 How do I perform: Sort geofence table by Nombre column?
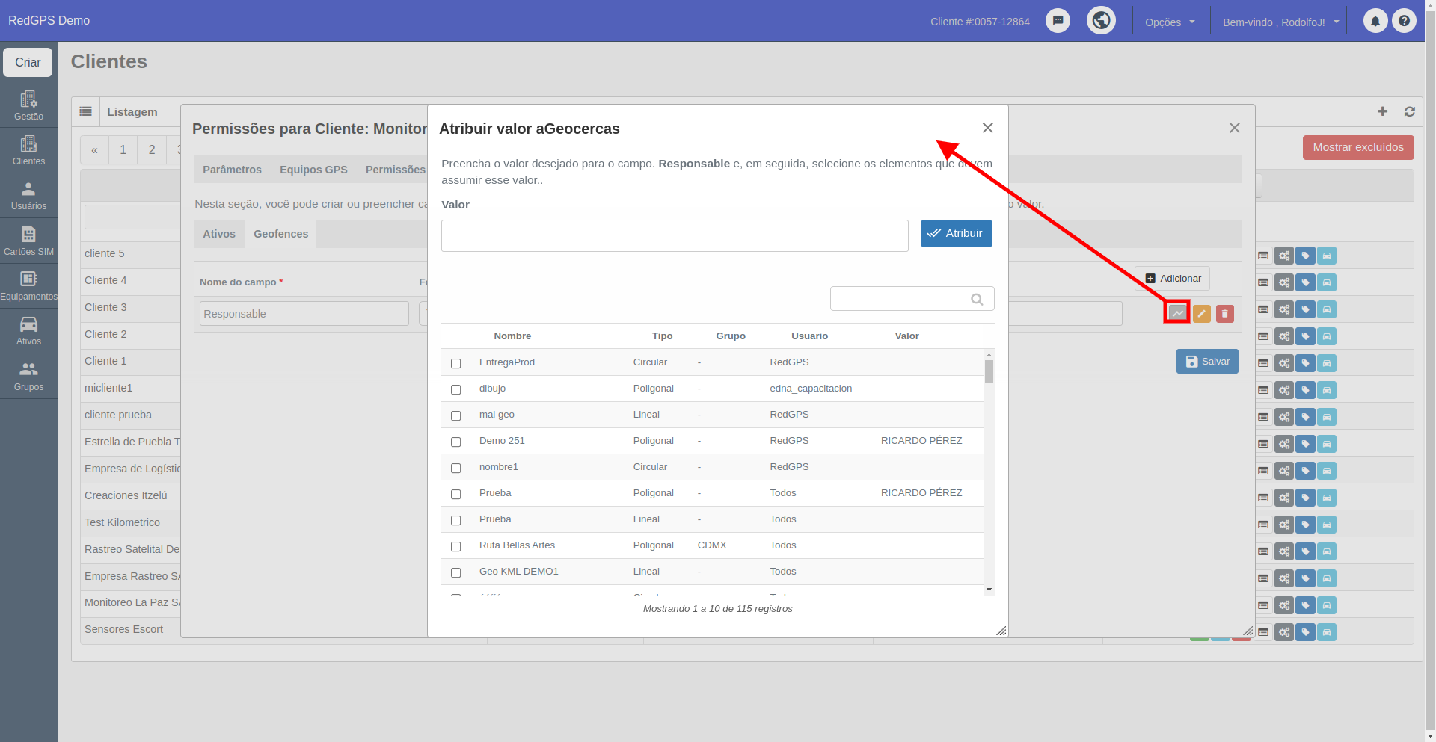(512, 336)
